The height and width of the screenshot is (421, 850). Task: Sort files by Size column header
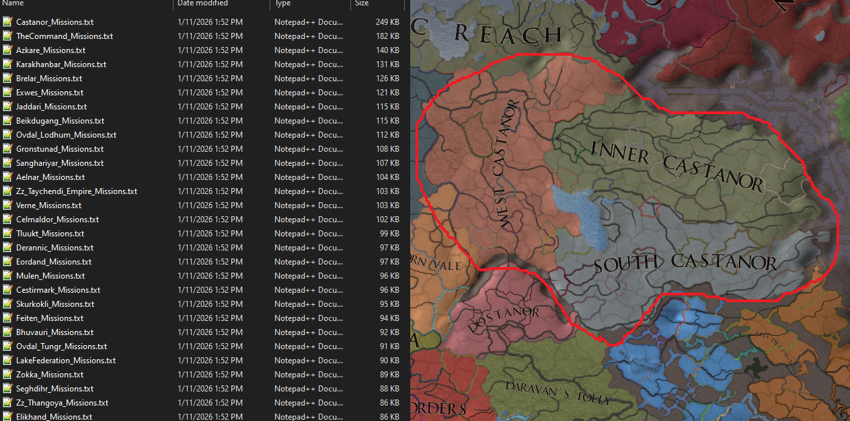pyautogui.click(x=362, y=4)
